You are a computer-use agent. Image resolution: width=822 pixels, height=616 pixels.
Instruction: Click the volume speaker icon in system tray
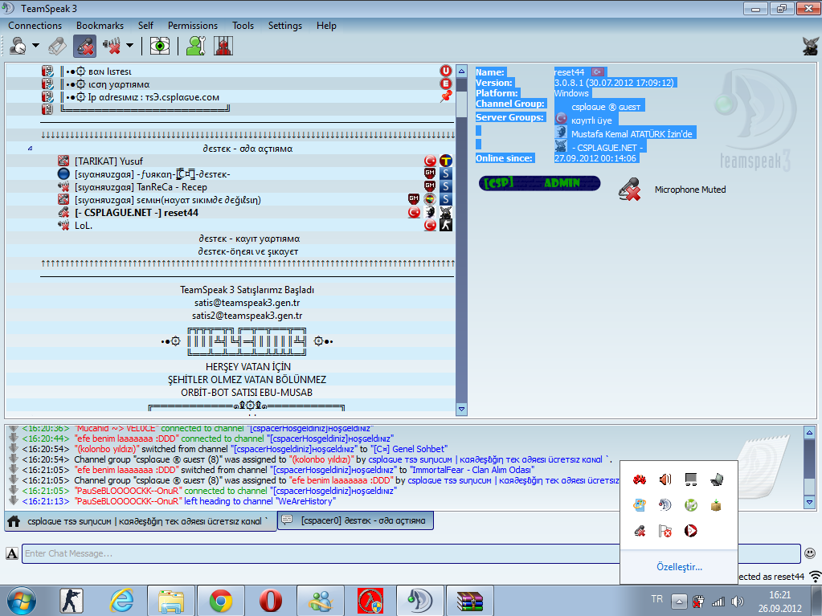(x=737, y=601)
